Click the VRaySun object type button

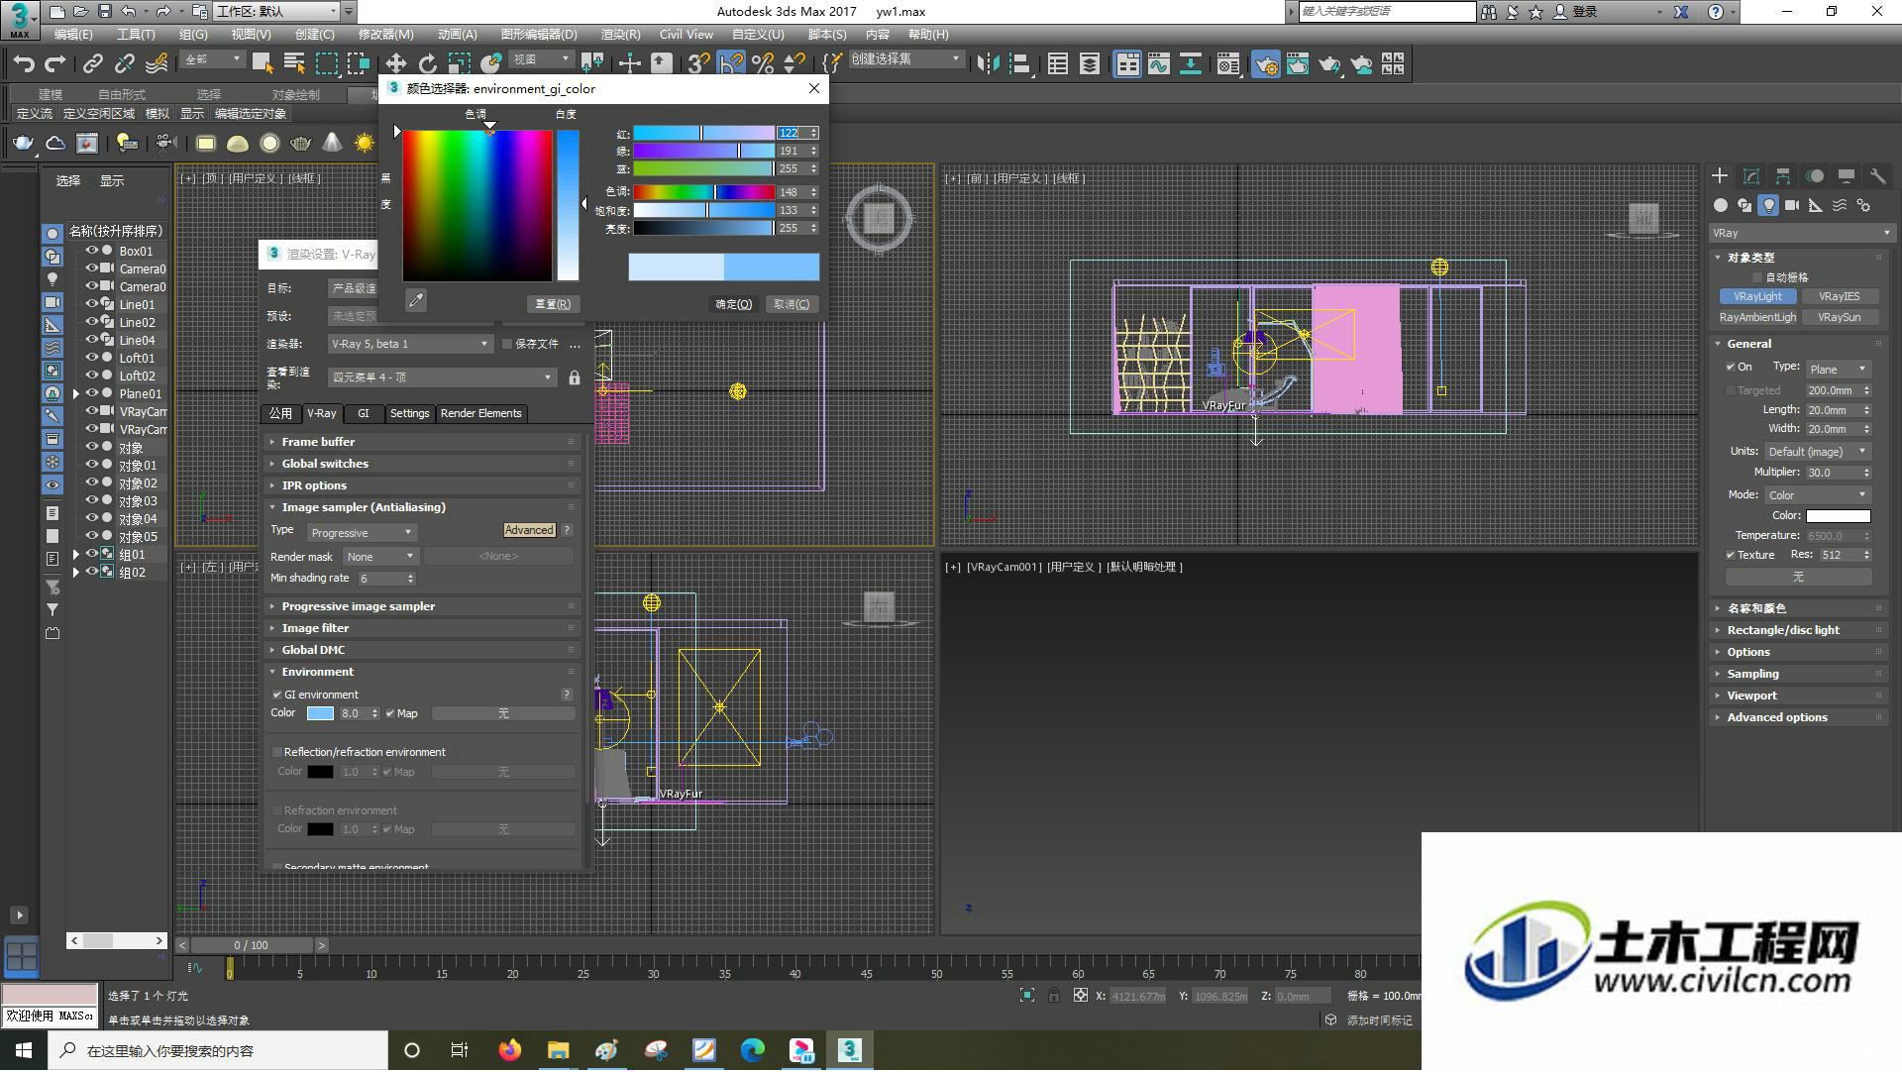pyautogui.click(x=1839, y=317)
